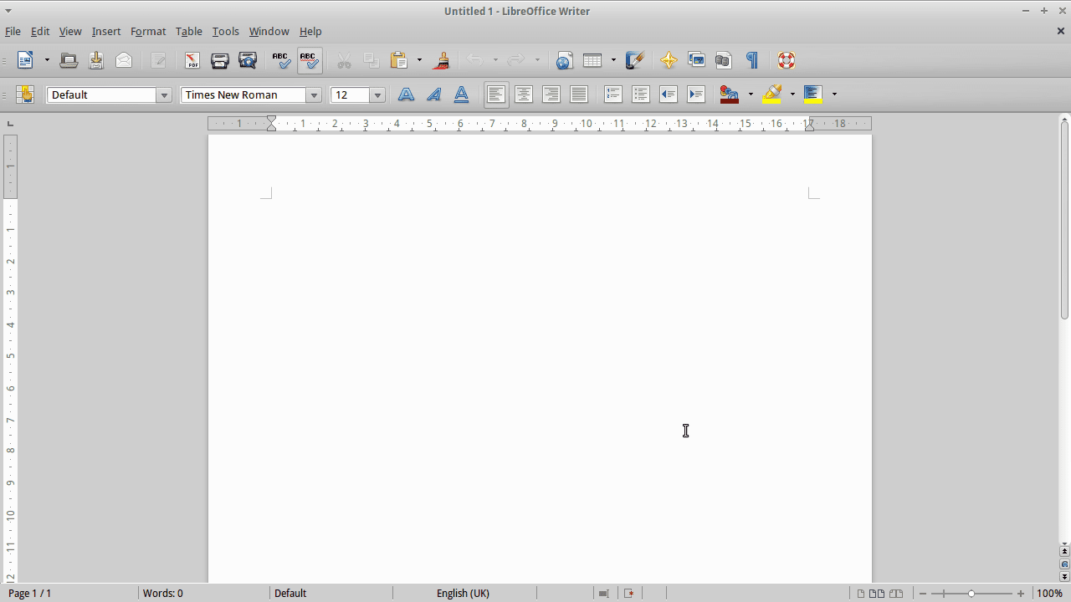Select book view layout icon
This screenshot has width=1071, height=602.
point(896,594)
